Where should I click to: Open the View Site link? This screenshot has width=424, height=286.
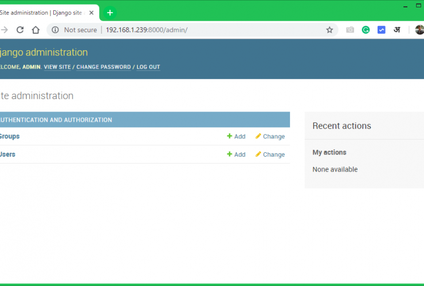click(x=57, y=67)
